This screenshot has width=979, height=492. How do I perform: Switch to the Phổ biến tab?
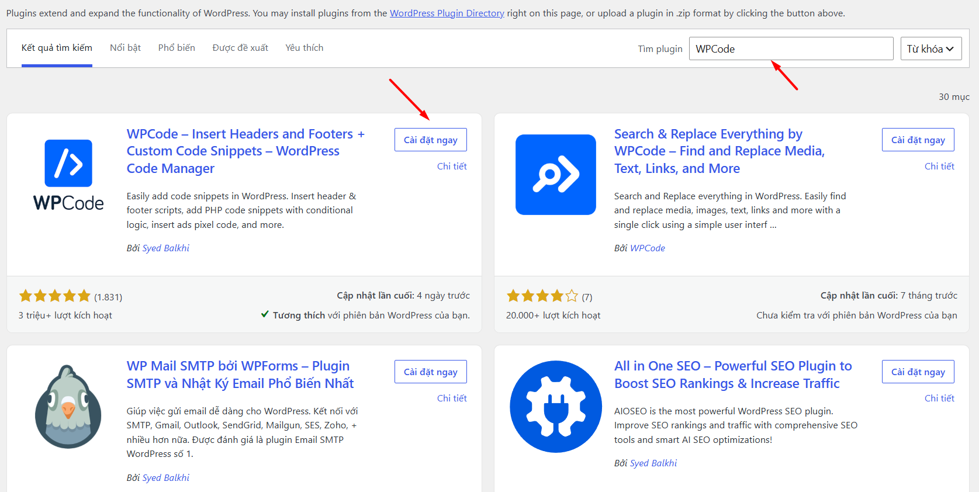point(177,48)
